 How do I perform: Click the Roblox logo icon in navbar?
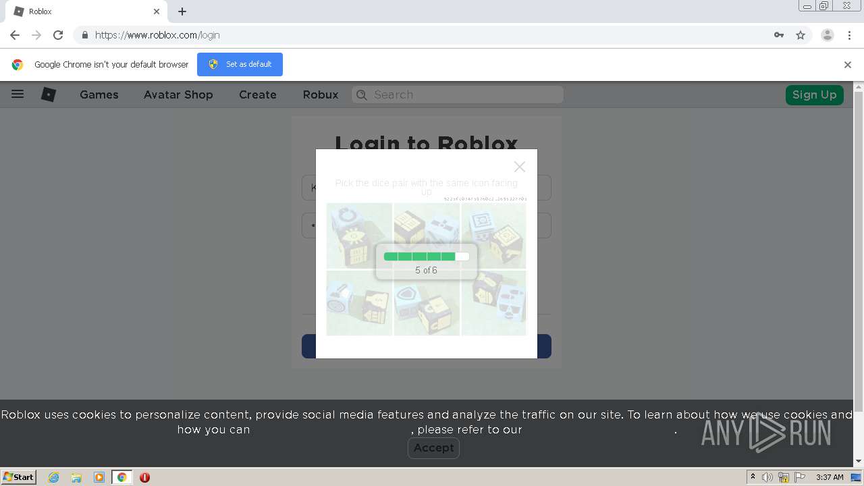coord(49,94)
